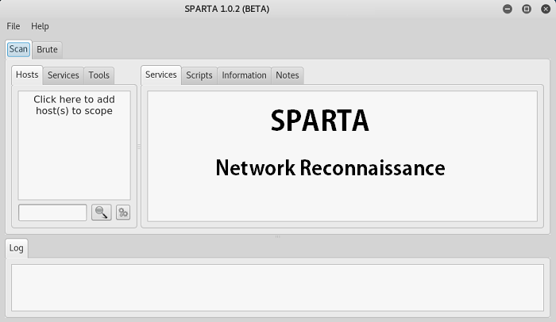Close the SPARTA window
Image resolution: width=556 pixels, height=322 pixels.
click(544, 9)
